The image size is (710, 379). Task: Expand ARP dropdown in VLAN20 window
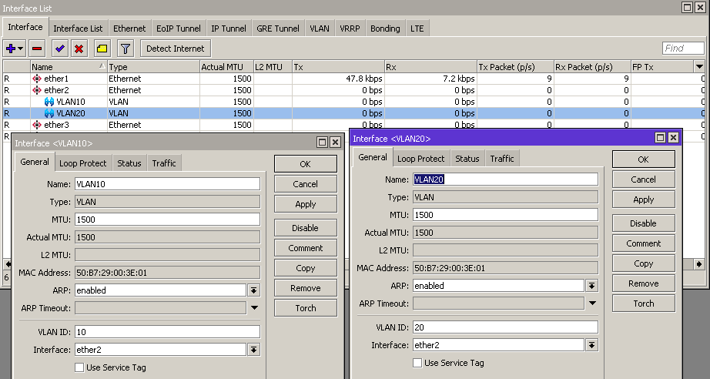[591, 286]
